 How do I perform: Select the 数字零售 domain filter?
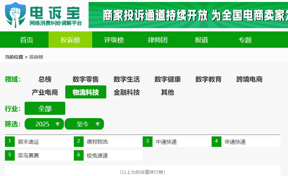[86, 79]
